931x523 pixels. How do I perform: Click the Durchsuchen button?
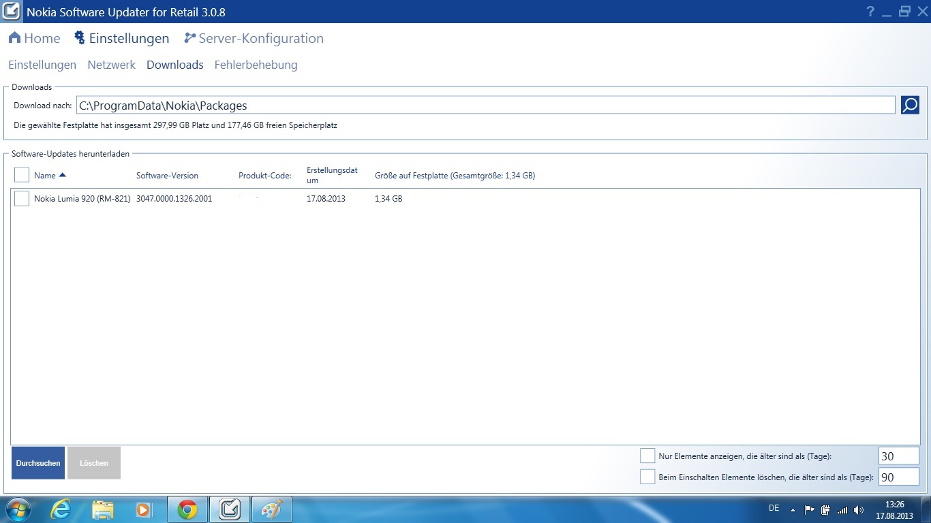pos(38,463)
